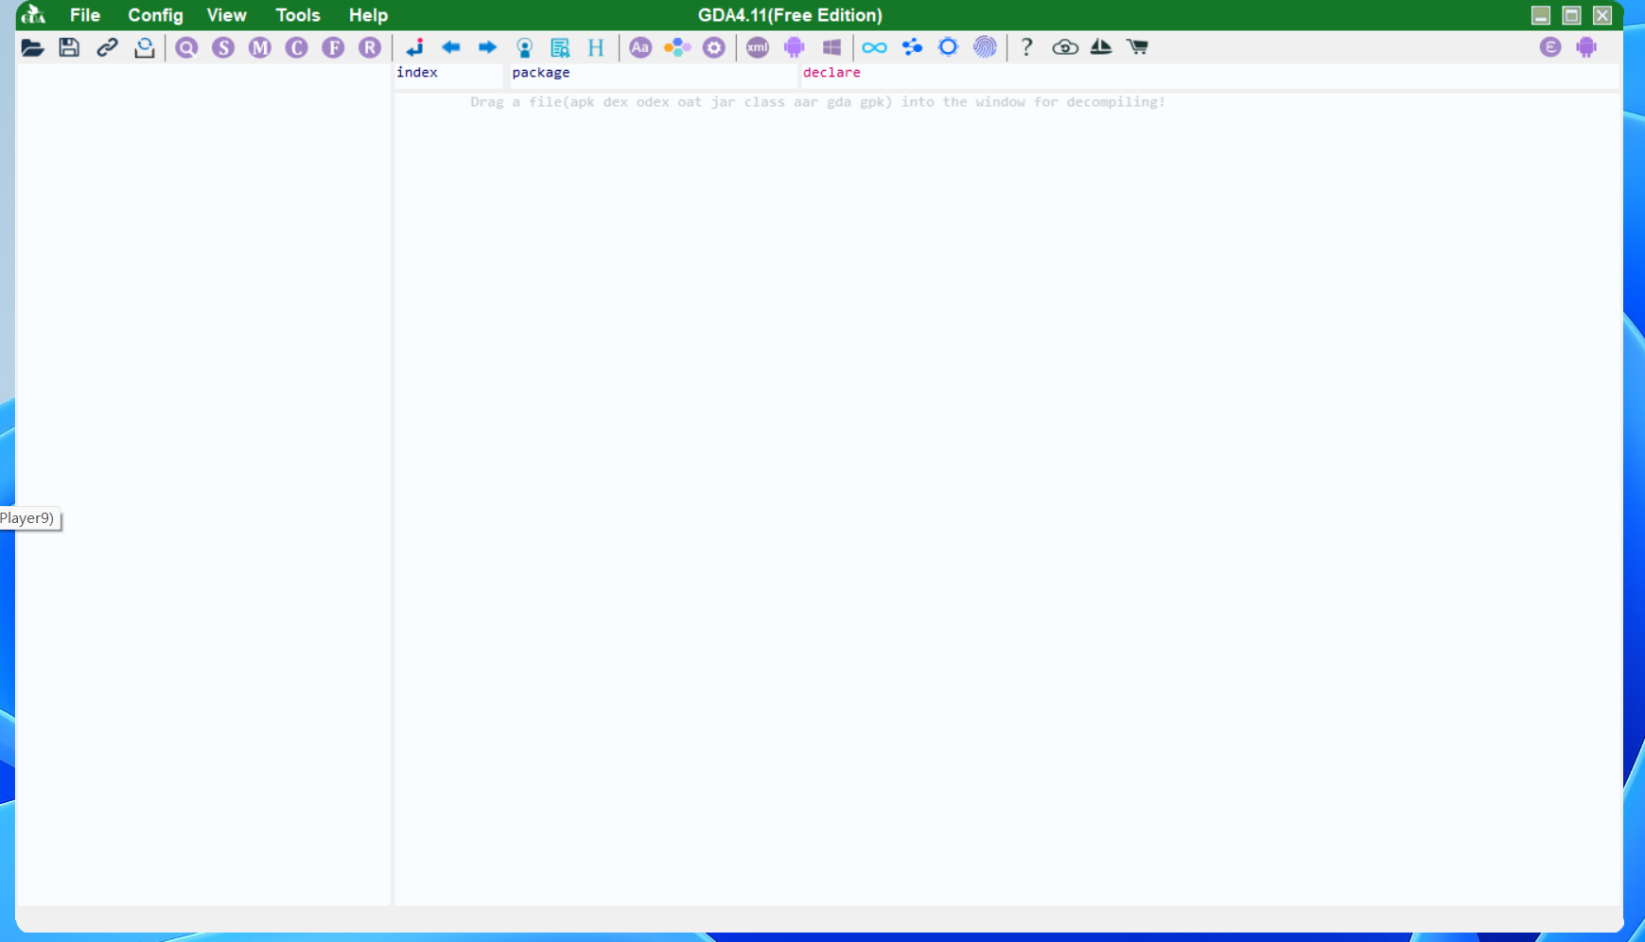The height and width of the screenshot is (942, 1645).
Task: Click the purple E circle icon
Action: pyautogui.click(x=1550, y=47)
